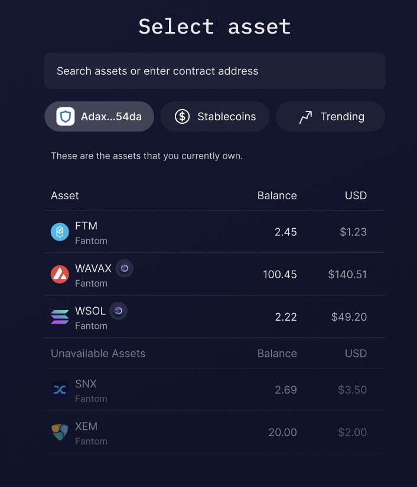Screen dimensions: 417x487
Task: Click the XEM NEM token icon
Action: (59, 432)
